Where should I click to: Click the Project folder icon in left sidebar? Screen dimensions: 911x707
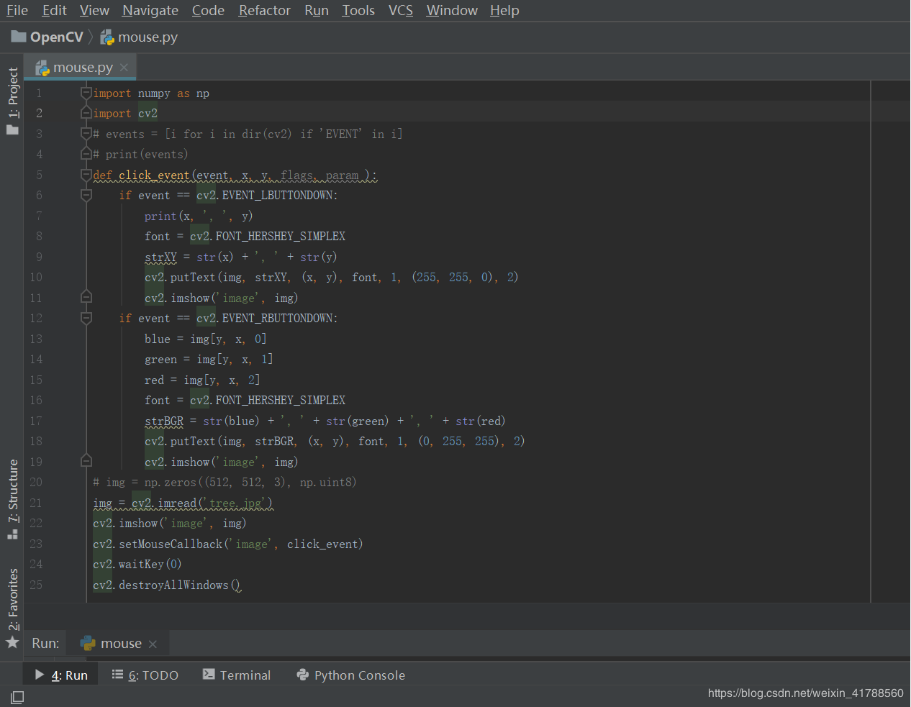click(x=12, y=129)
